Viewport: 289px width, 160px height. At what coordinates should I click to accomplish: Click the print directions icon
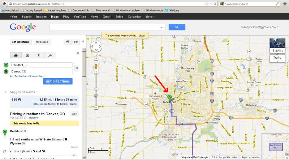click(x=68, y=42)
